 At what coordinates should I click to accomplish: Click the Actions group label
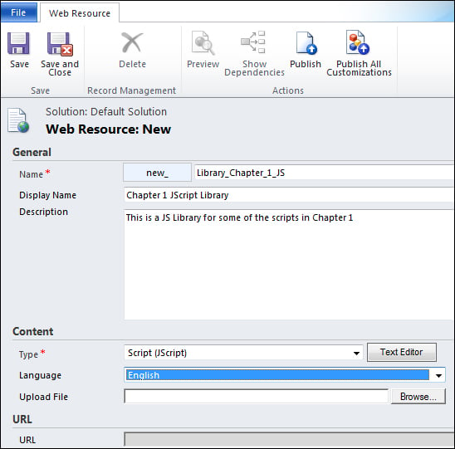tap(288, 90)
